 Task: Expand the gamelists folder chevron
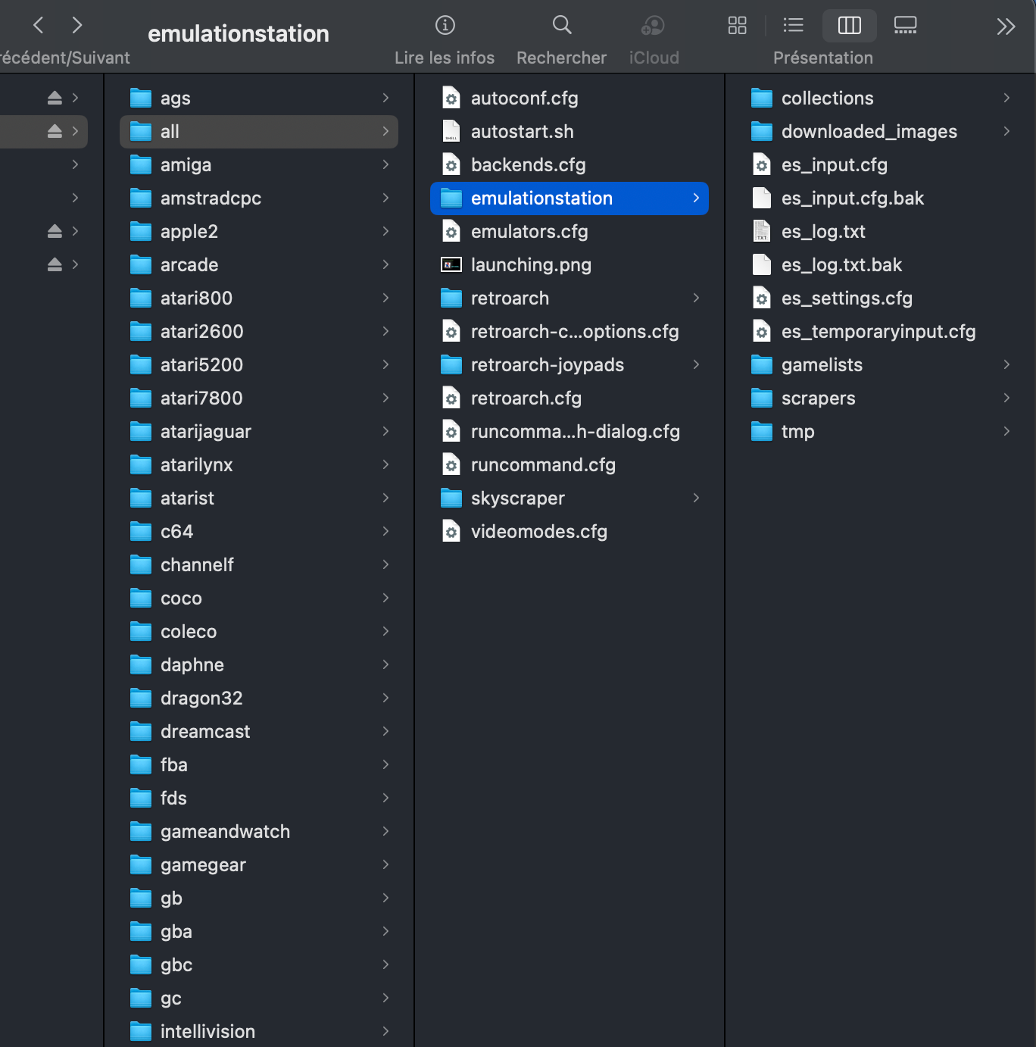click(1006, 364)
